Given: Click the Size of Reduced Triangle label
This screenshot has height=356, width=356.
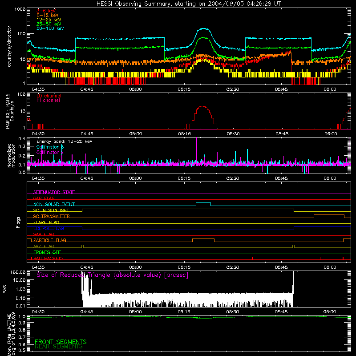Looking at the screenshot, I should coord(113,275).
